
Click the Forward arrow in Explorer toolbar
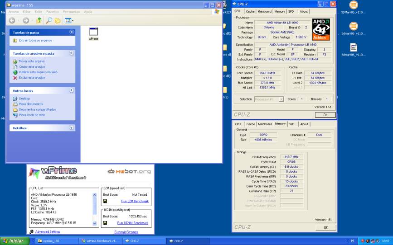coord(26,20)
